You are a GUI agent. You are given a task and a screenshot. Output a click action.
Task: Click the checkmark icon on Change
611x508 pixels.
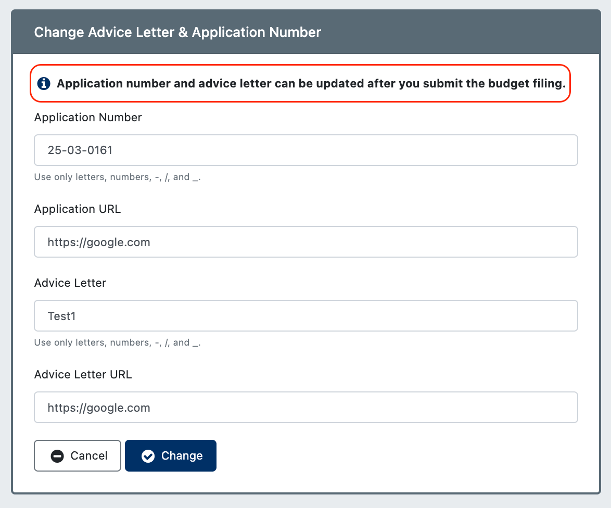[x=148, y=456]
